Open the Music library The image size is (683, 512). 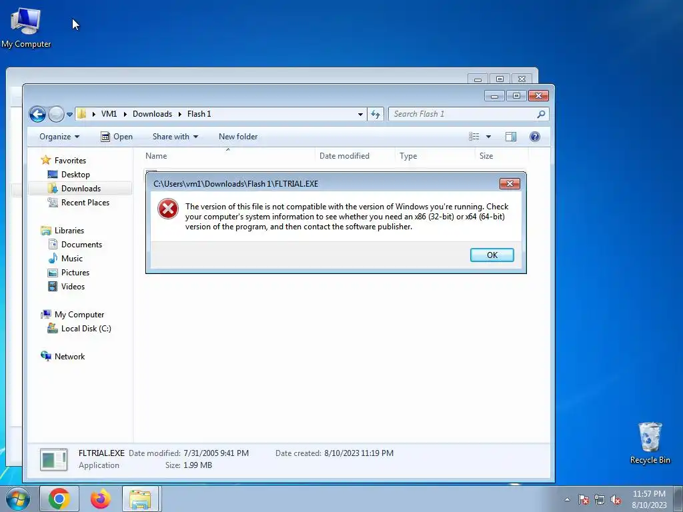pyautogui.click(x=71, y=259)
